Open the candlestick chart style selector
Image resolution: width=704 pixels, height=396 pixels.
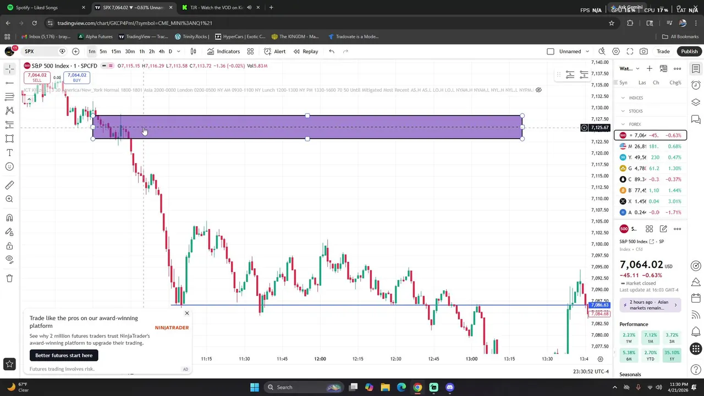point(193,52)
